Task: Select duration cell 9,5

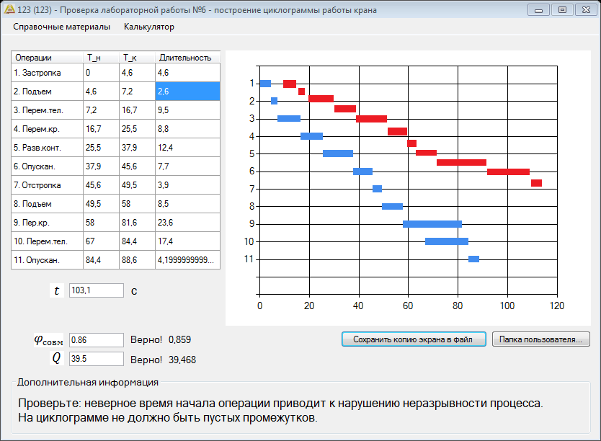Action: [188, 110]
